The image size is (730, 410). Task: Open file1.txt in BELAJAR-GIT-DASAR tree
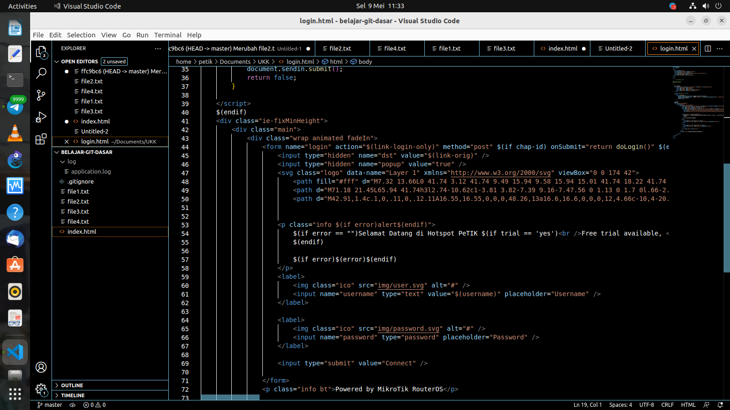click(x=110, y=192)
